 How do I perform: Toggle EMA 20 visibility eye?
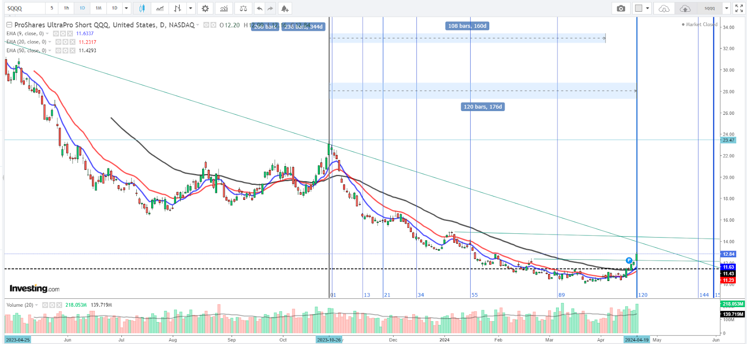tap(58, 42)
